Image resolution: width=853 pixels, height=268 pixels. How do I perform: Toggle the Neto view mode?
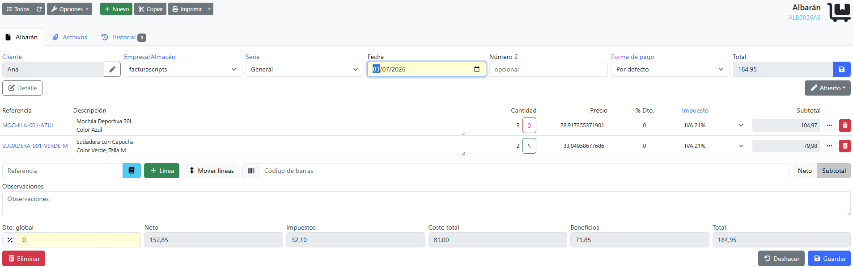pos(805,171)
